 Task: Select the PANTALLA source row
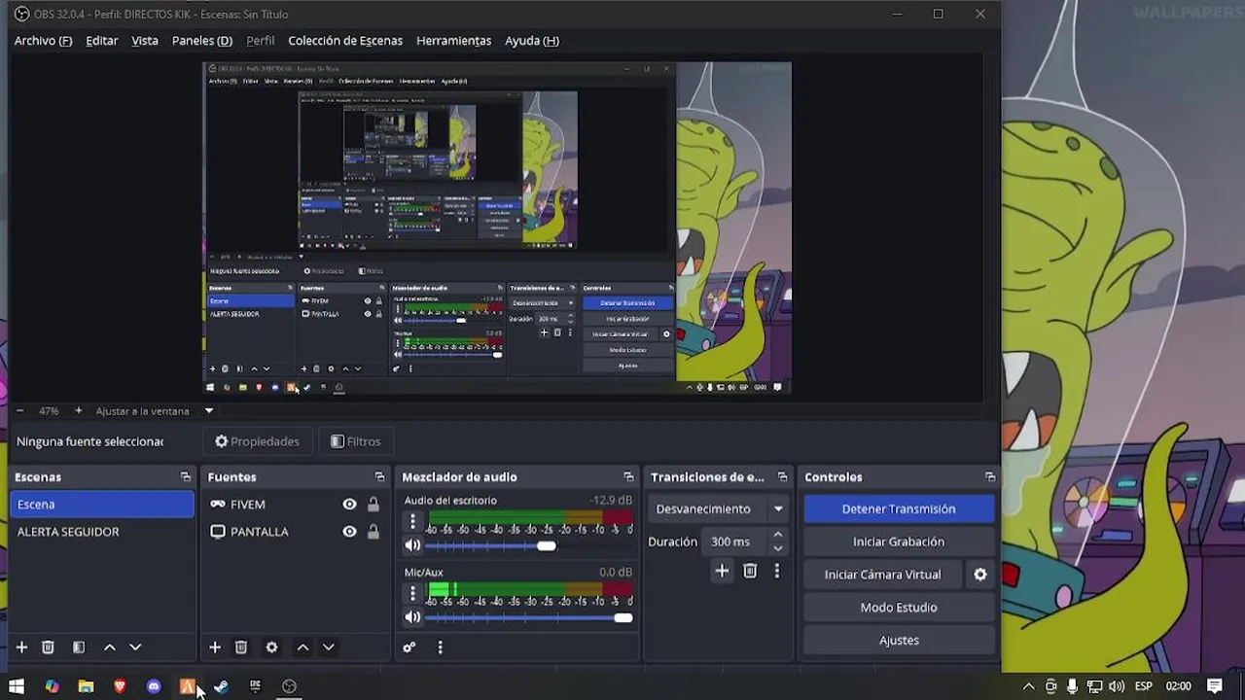tap(295, 532)
